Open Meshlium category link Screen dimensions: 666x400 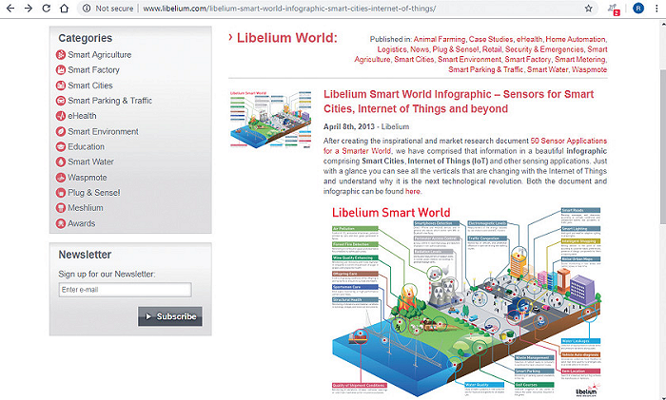point(86,208)
